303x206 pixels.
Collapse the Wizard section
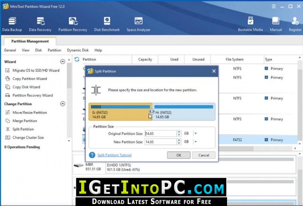(x=63, y=62)
